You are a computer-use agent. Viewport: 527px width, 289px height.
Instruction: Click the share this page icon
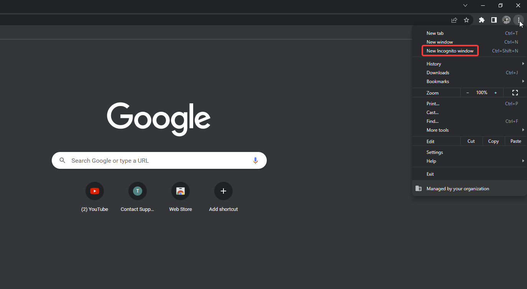[x=454, y=20]
